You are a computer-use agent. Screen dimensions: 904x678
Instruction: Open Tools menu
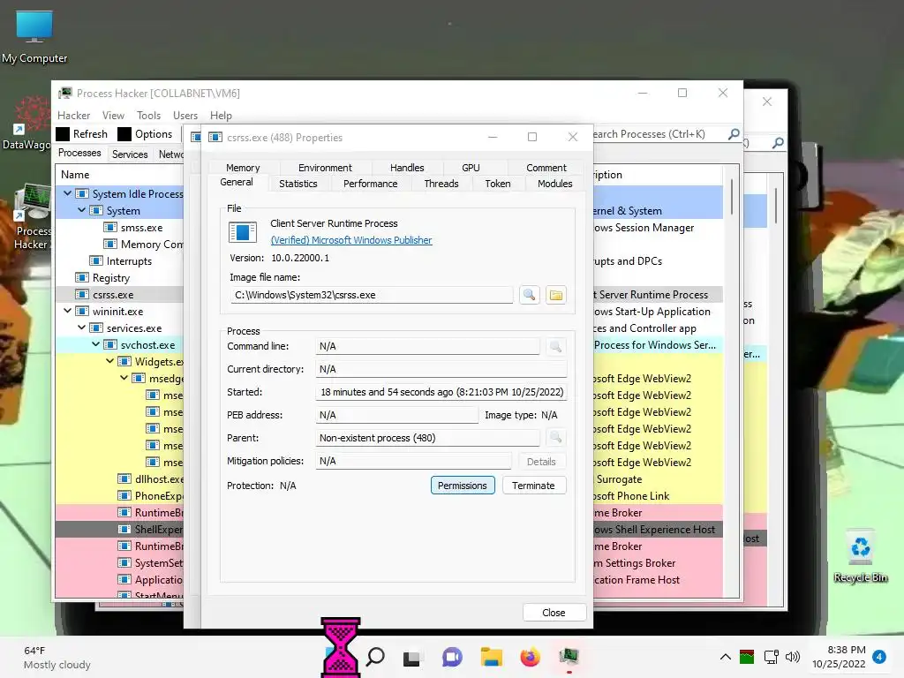pos(148,116)
